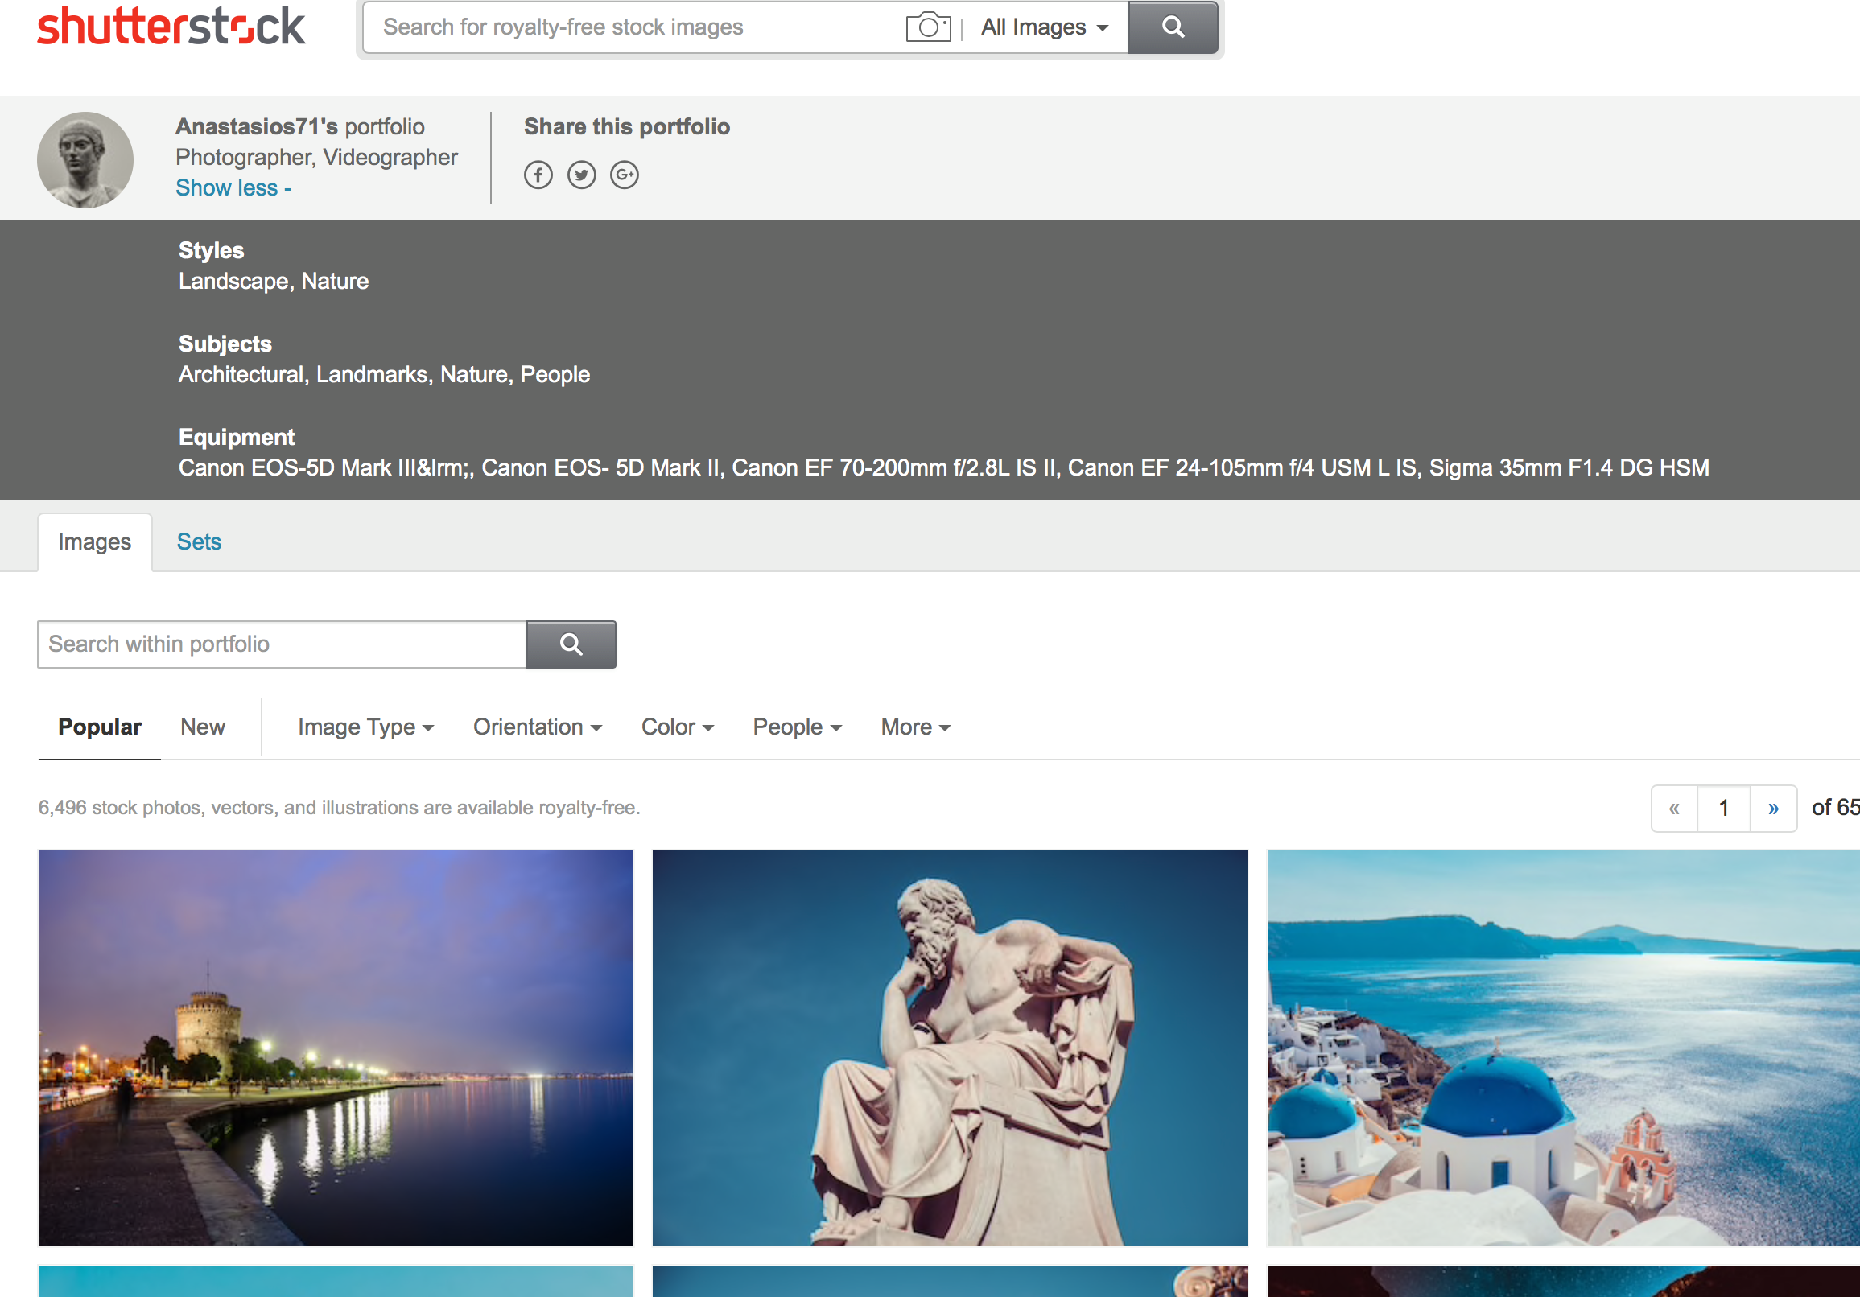Open the People filter dropdown
This screenshot has height=1297, width=1860.
tap(797, 727)
